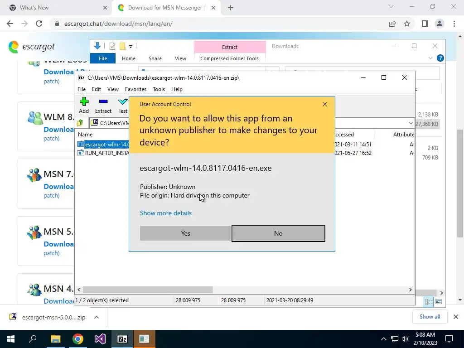Click Download link under WLM 8

pos(58,129)
